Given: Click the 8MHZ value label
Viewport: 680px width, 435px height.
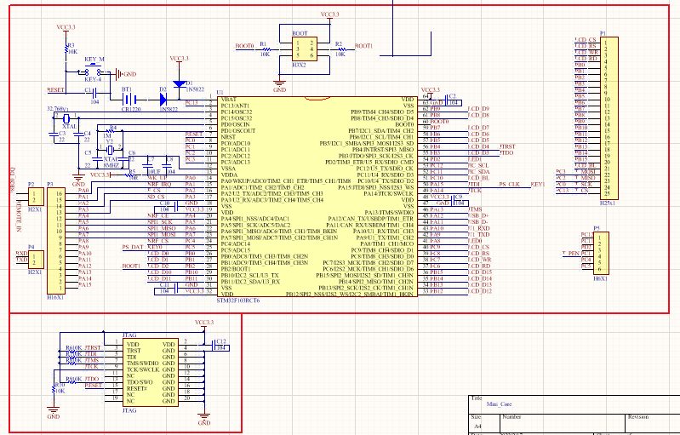Looking at the screenshot, I should click(111, 165).
